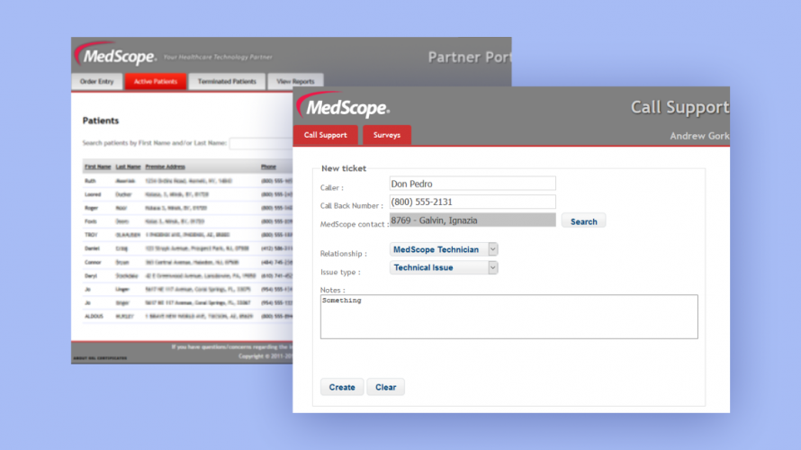Select the patient row with first name Roger
This screenshot has width=801, height=450.
pyautogui.click(x=187, y=208)
